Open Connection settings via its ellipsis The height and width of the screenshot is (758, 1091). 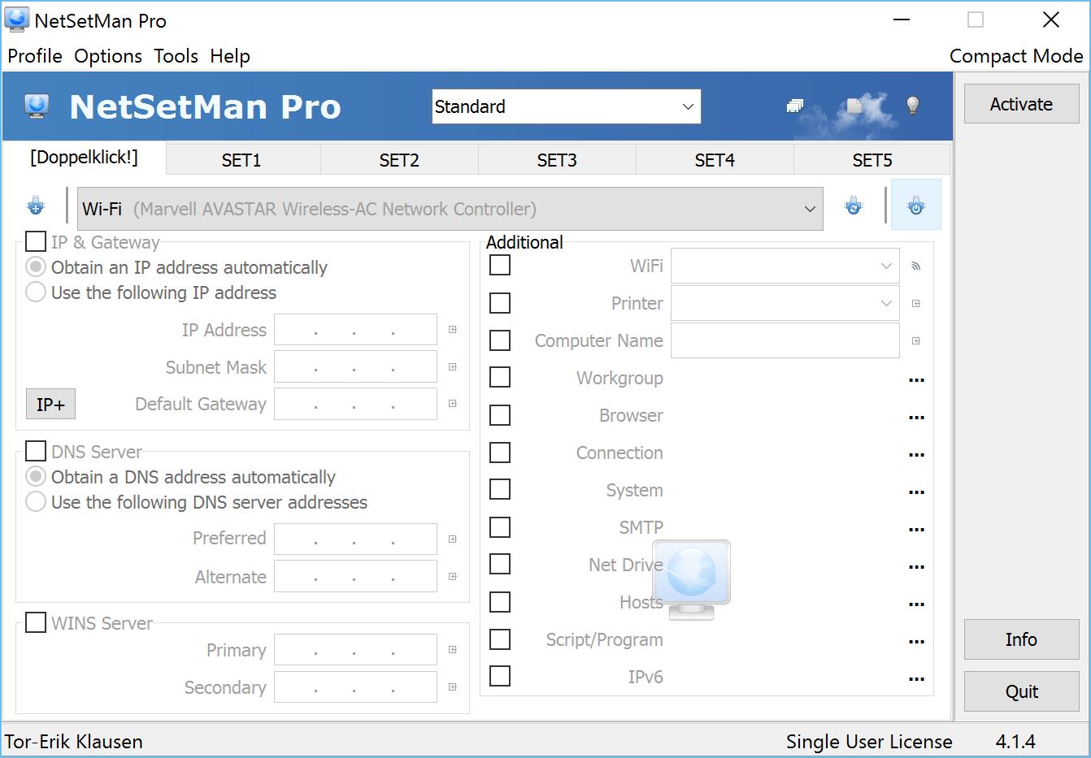click(917, 454)
